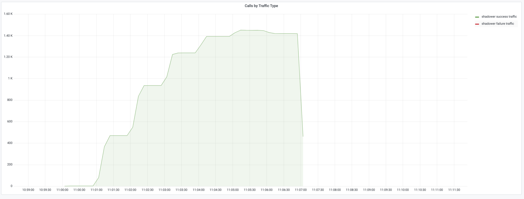Click the 11:02:00 time axis label
524x199 pixels.
[x=130, y=190]
